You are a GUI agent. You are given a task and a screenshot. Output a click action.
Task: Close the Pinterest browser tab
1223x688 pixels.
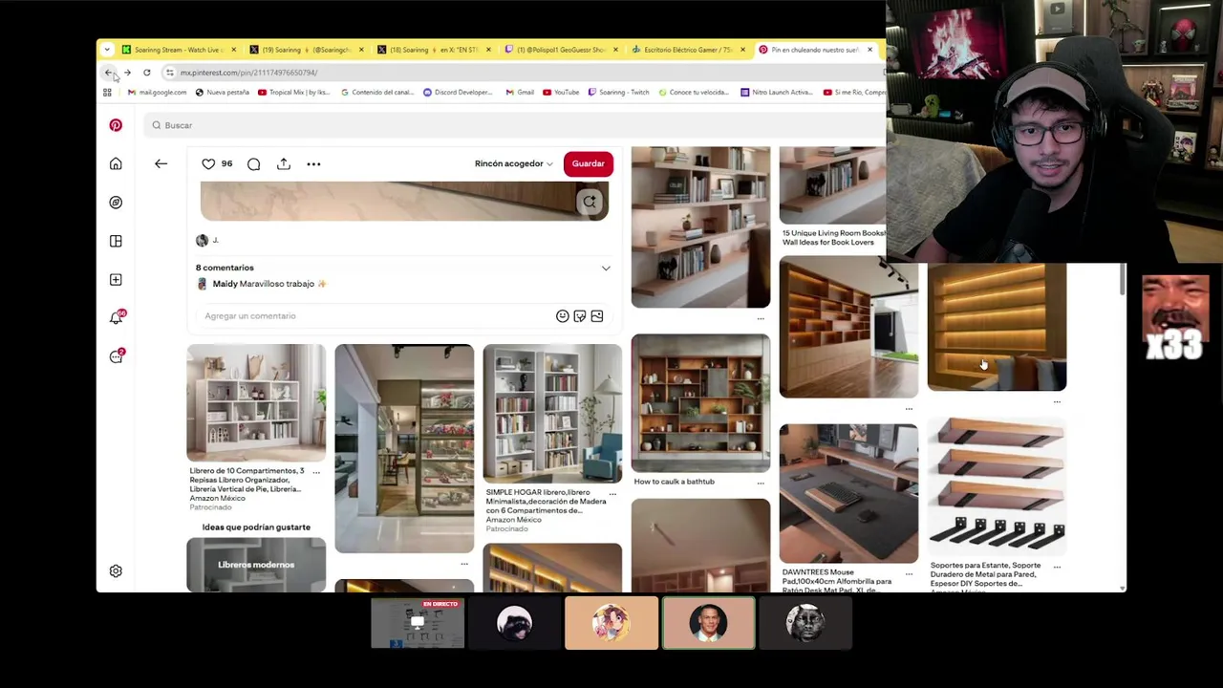coord(869,50)
